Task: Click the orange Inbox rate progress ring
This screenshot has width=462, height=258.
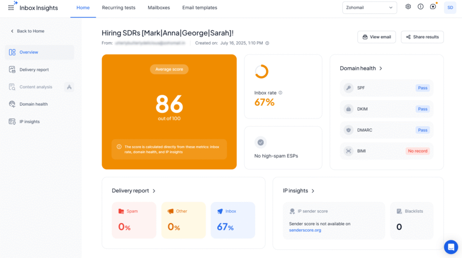Action: (261, 72)
